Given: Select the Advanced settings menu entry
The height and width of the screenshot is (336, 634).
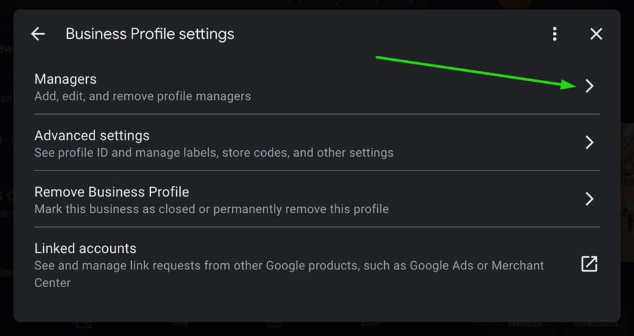Looking at the screenshot, I should coord(92,136).
